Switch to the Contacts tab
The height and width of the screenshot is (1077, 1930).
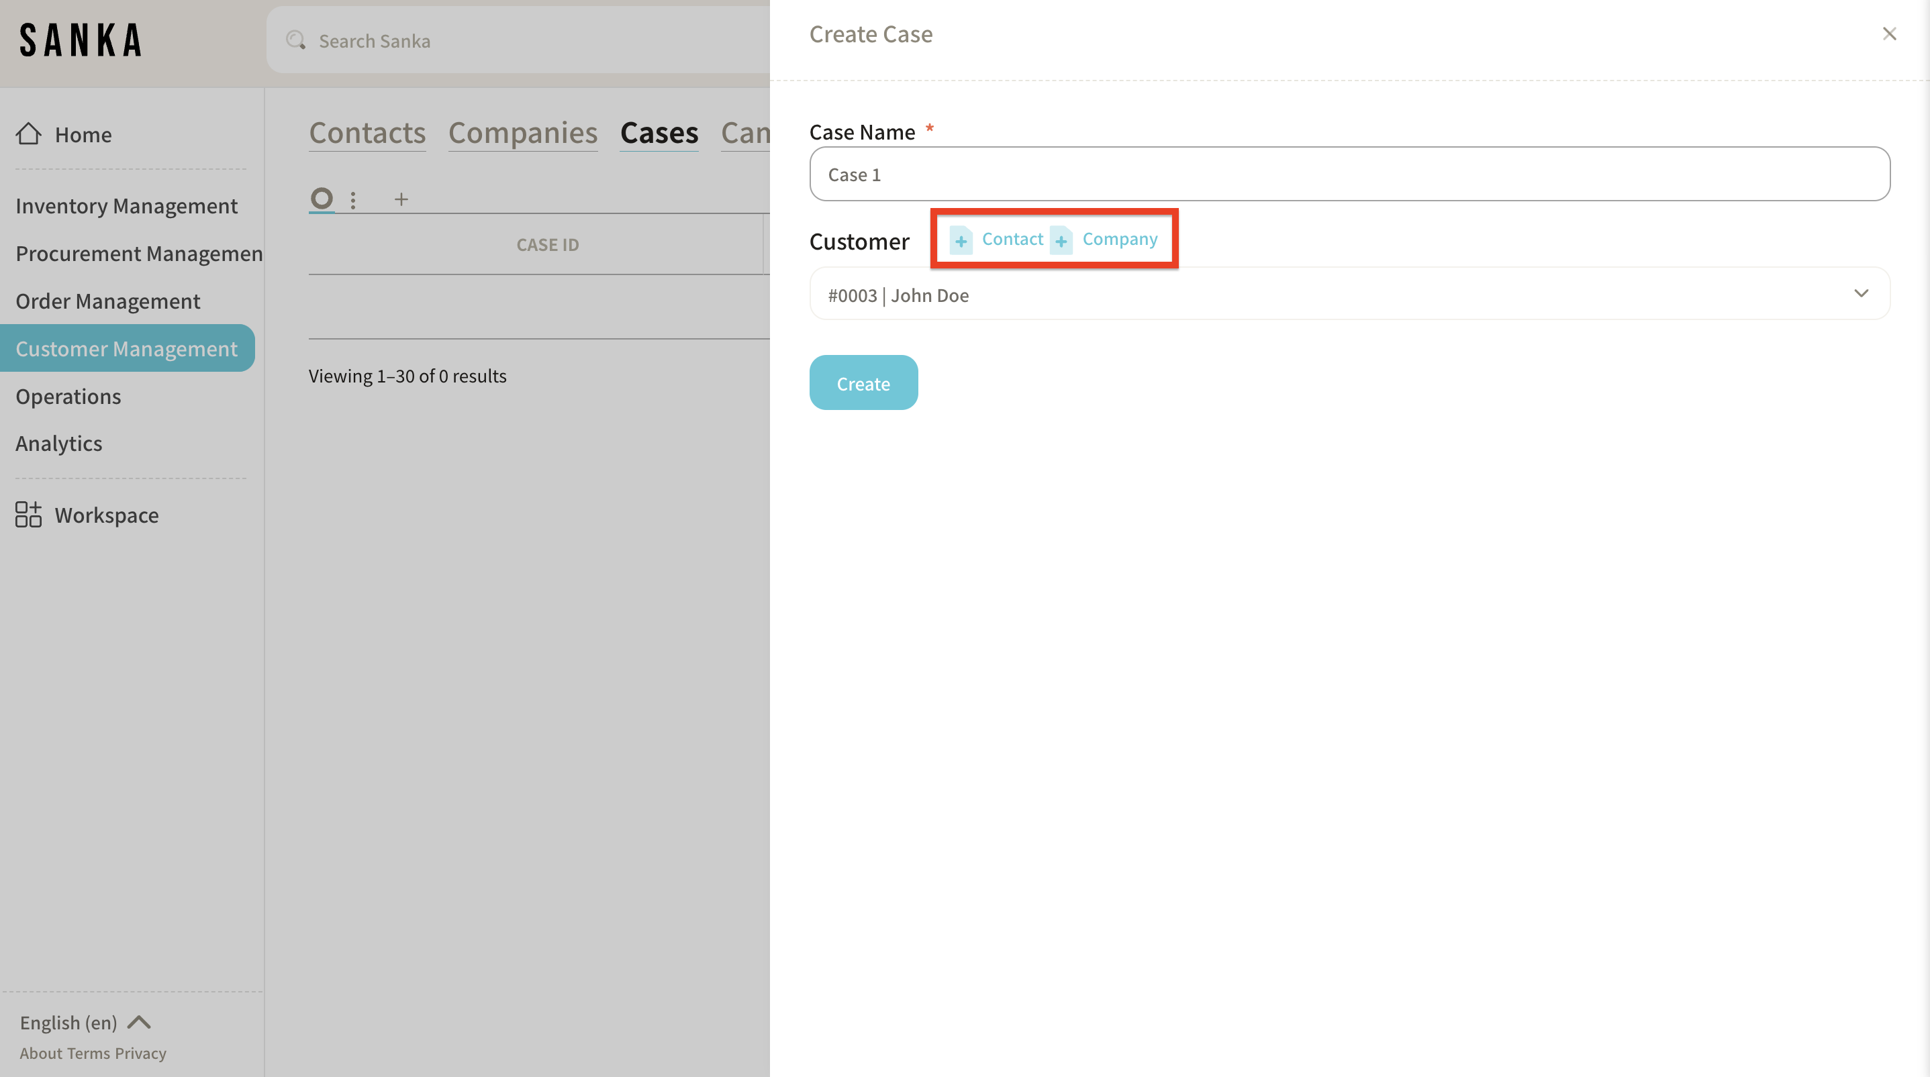367,133
